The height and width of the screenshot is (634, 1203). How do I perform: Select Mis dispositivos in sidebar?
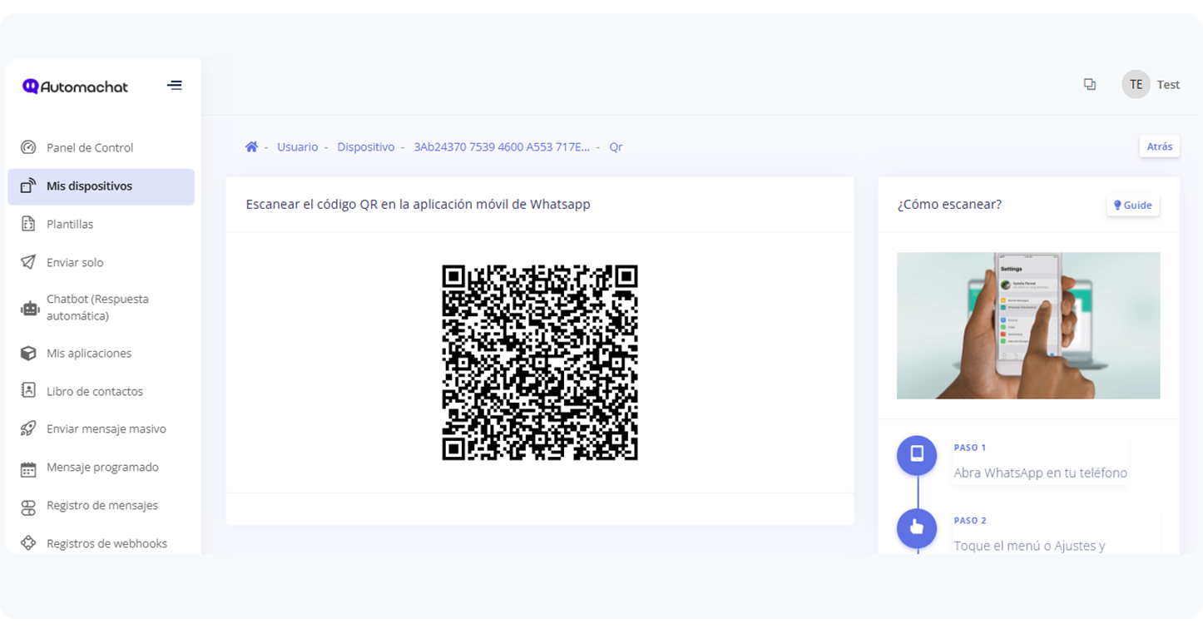pyautogui.click(x=101, y=186)
